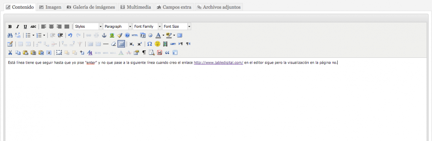Image resolution: width=432 pixels, height=141 pixels.
Task: Insert blockquote quote icon
Action: coord(167,53)
